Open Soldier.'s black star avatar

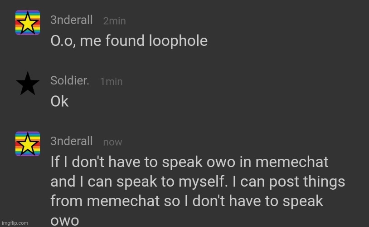pos(28,84)
